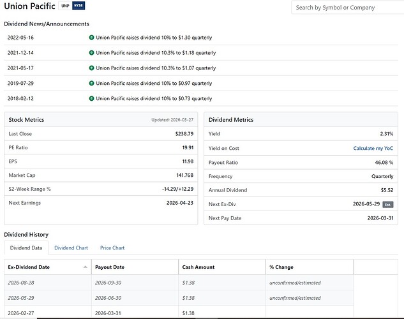This screenshot has width=404, height=319.
Task: Click the Annual Dividend value $5.52
Action: click(x=387, y=190)
